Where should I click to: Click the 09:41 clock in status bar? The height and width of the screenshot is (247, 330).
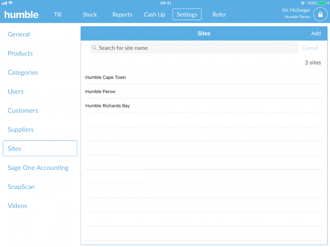click(166, 3)
